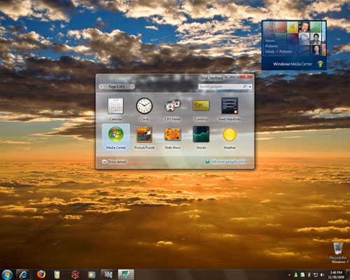
Task: Go to next gadget page arrow
Action: coord(132,87)
